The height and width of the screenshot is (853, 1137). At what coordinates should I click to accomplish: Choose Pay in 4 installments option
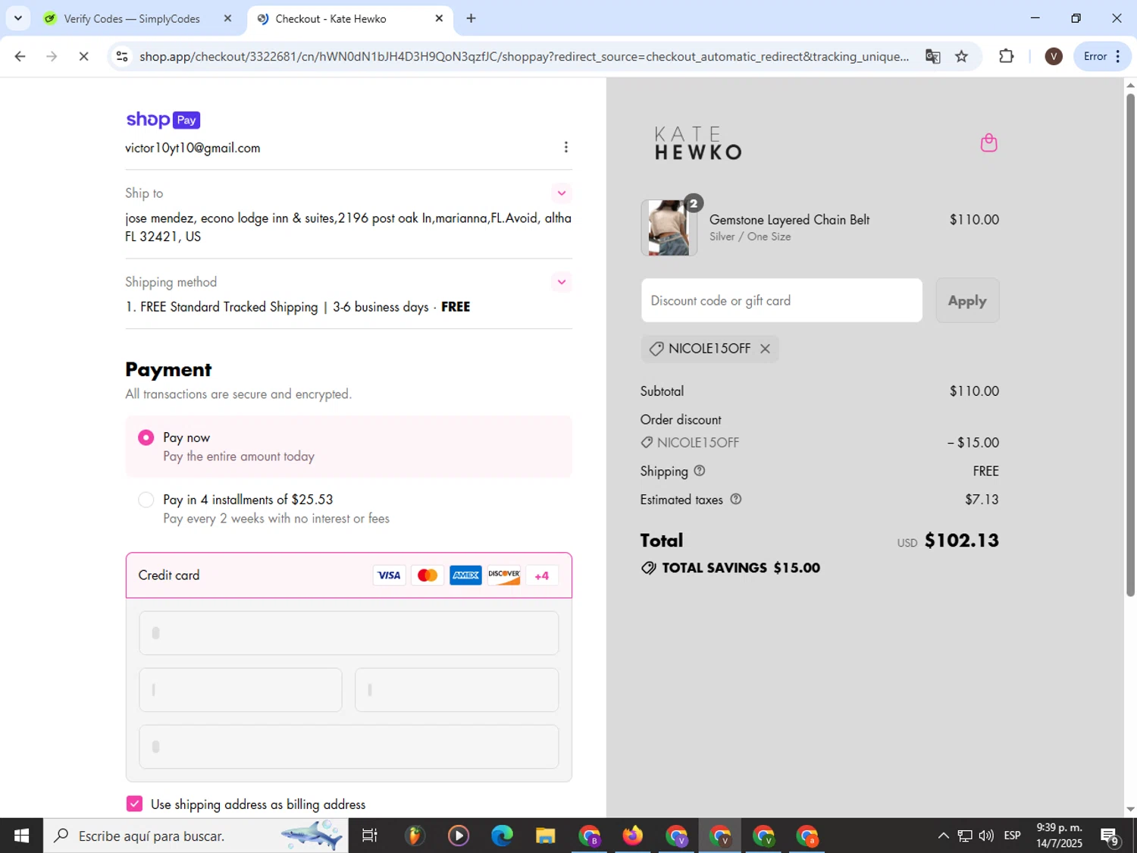[x=146, y=500]
